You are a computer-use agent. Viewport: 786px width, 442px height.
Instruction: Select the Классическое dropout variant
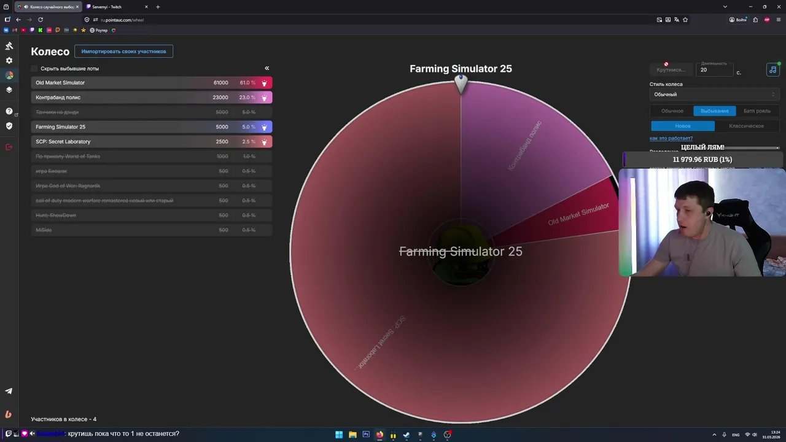tap(746, 126)
